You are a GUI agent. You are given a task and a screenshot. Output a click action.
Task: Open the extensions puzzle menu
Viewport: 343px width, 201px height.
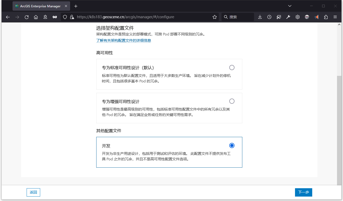pos(326,17)
